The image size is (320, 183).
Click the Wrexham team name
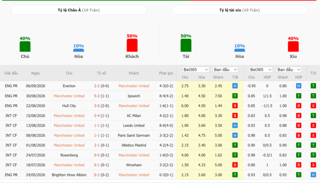(x=134, y=165)
